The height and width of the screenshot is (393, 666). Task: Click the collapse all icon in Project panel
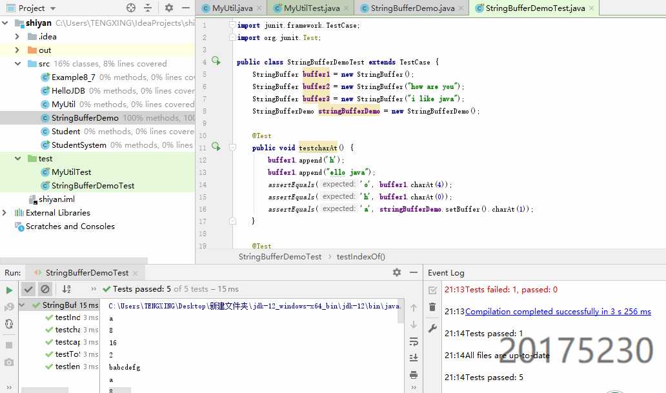click(x=148, y=8)
